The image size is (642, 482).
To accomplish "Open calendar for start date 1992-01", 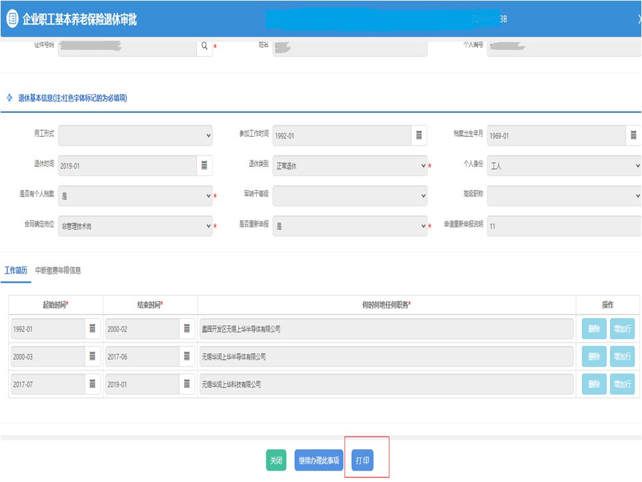I will 93,328.
